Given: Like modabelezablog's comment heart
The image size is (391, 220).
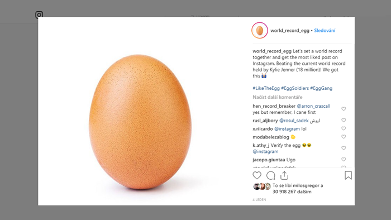Looking at the screenshot, I should coord(344,137).
